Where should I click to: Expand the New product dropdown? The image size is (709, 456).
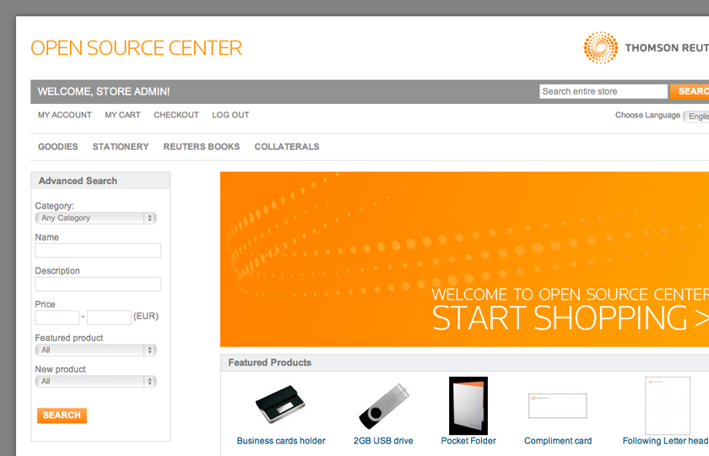(96, 382)
